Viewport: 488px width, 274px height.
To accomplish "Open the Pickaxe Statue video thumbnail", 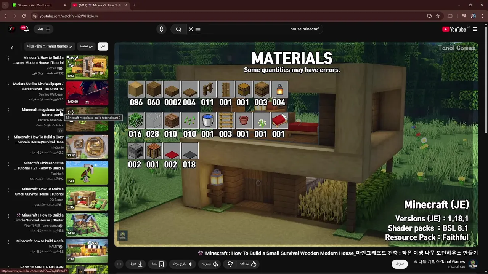I will [x=87, y=172].
